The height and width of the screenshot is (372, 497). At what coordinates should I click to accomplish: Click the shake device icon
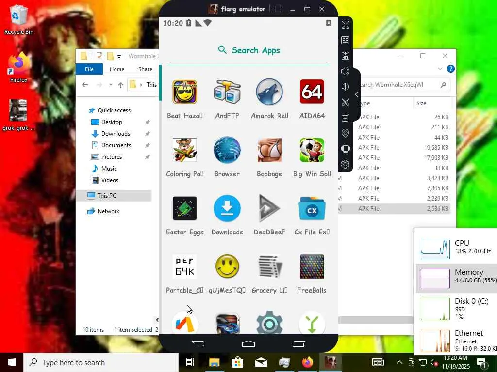(346, 149)
